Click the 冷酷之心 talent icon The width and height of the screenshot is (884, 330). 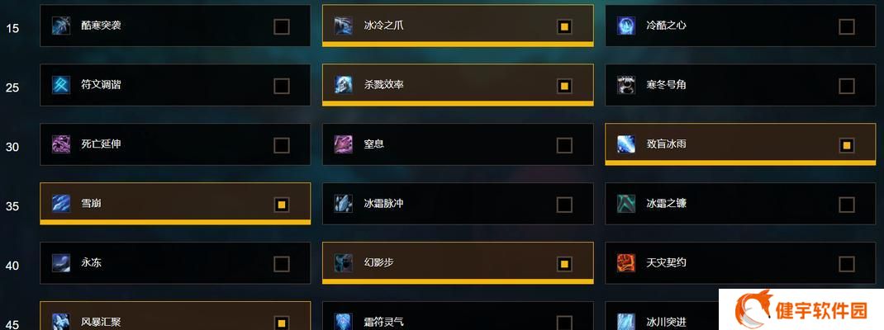[625, 26]
